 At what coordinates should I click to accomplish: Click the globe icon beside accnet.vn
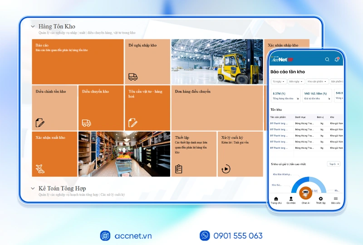tap(105, 236)
